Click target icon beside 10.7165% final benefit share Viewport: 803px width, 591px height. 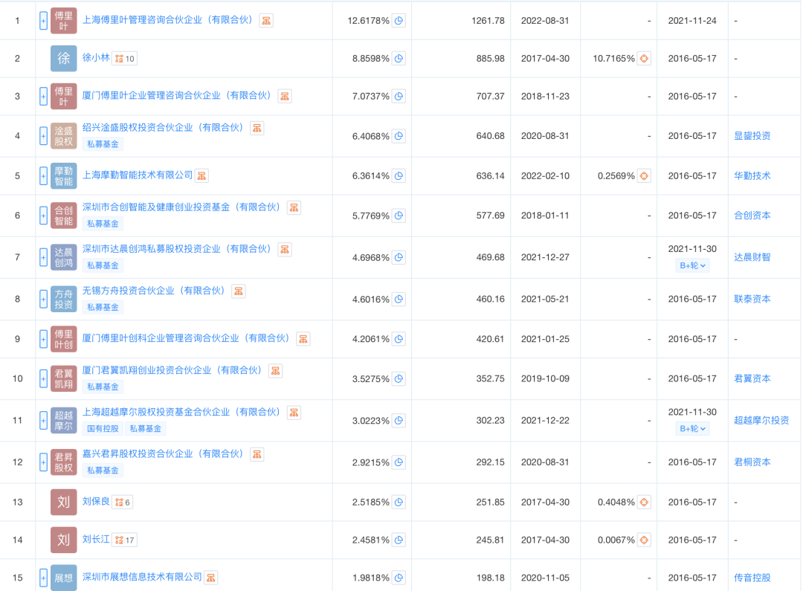(644, 58)
